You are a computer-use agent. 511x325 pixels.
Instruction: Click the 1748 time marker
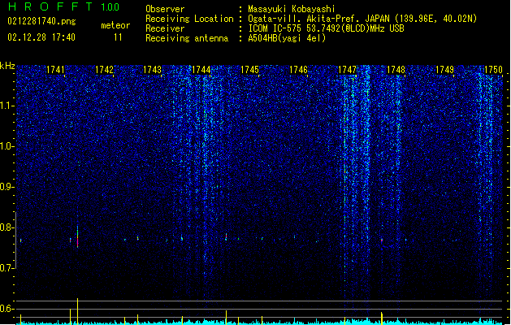coord(396,70)
